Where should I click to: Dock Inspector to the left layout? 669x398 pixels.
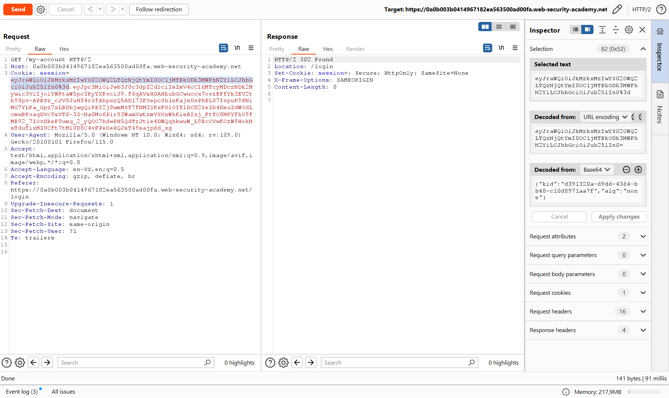point(575,30)
